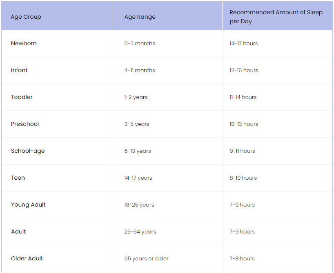Select the Infant age group cell
The height and width of the screenshot is (273, 334).
(19, 70)
